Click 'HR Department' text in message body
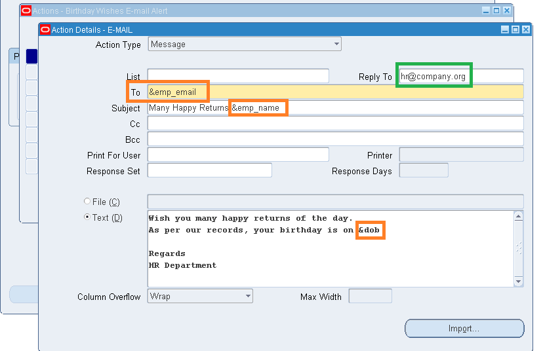543x351 pixels. 182,265
